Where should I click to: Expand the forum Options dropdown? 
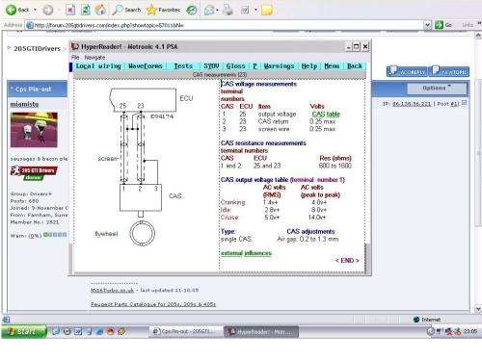pyautogui.click(x=437, y=89)
